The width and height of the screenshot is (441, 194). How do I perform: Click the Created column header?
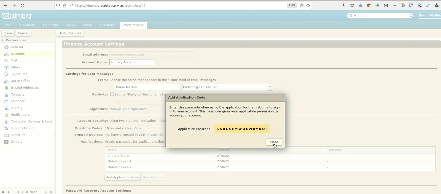click(270, 150)
